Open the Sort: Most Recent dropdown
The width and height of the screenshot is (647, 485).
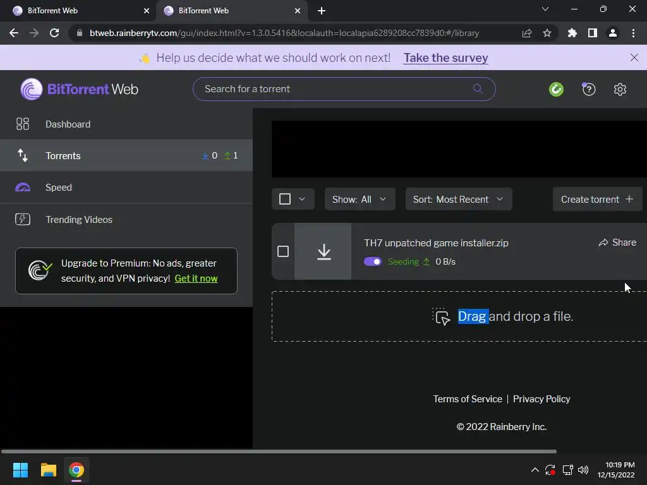[459, 199]
